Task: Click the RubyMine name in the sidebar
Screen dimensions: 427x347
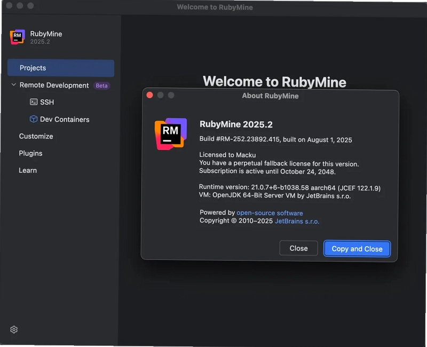Action: (x=46, y=34)
